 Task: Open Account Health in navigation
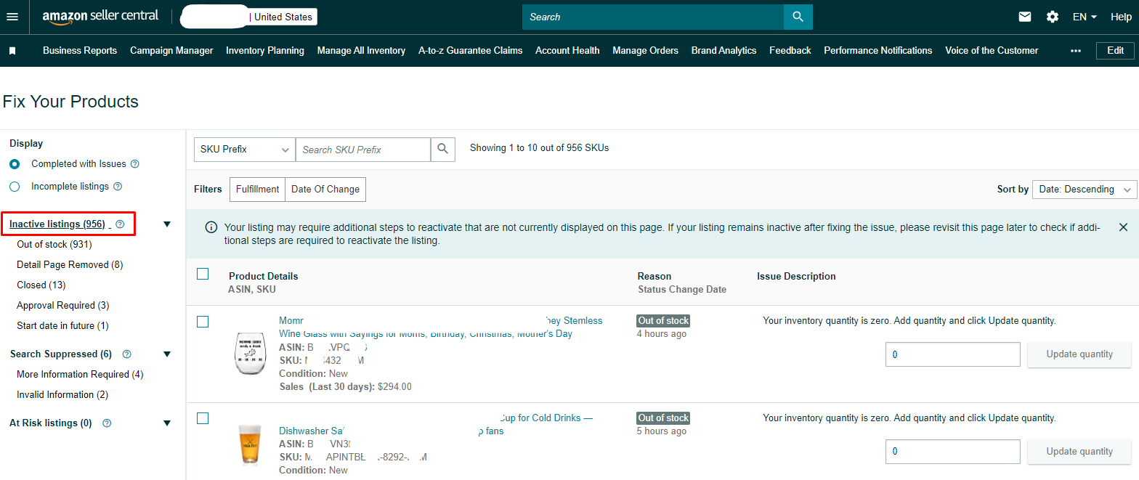click(x=567, y=51)
